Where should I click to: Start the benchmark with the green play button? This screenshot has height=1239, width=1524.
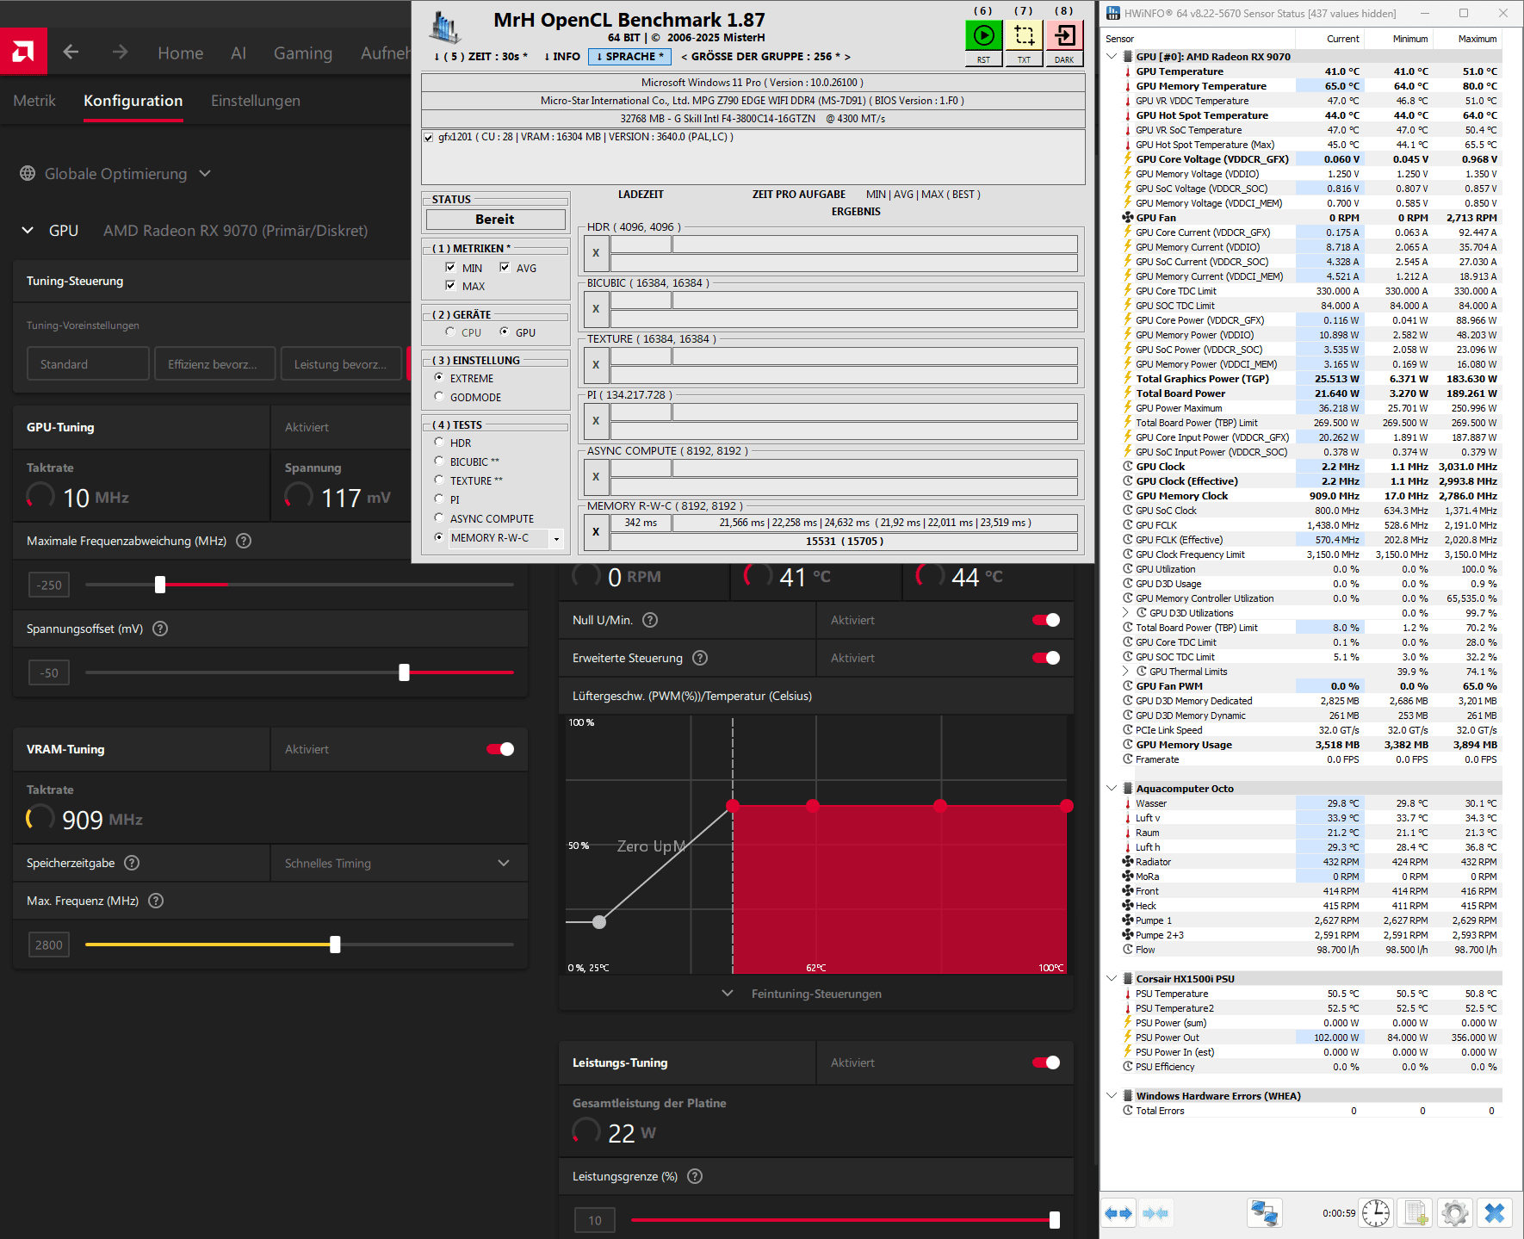[x=983, y=35]
